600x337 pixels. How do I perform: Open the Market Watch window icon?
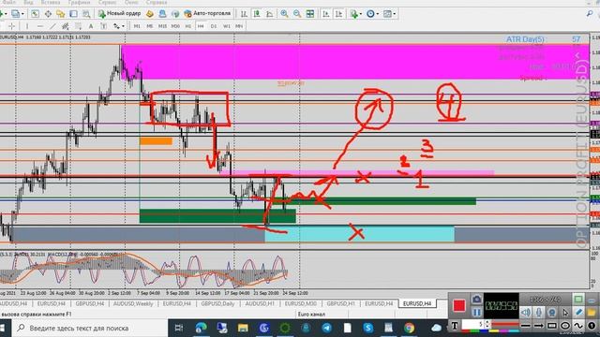35,14
